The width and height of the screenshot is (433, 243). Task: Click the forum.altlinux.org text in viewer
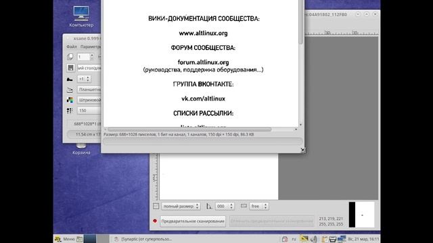click(x=203, y=62)
